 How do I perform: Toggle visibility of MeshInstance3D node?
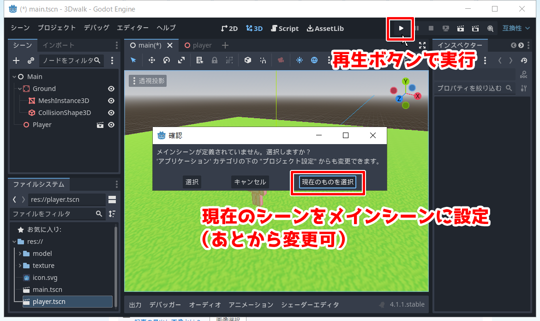(x=111, y=101)
